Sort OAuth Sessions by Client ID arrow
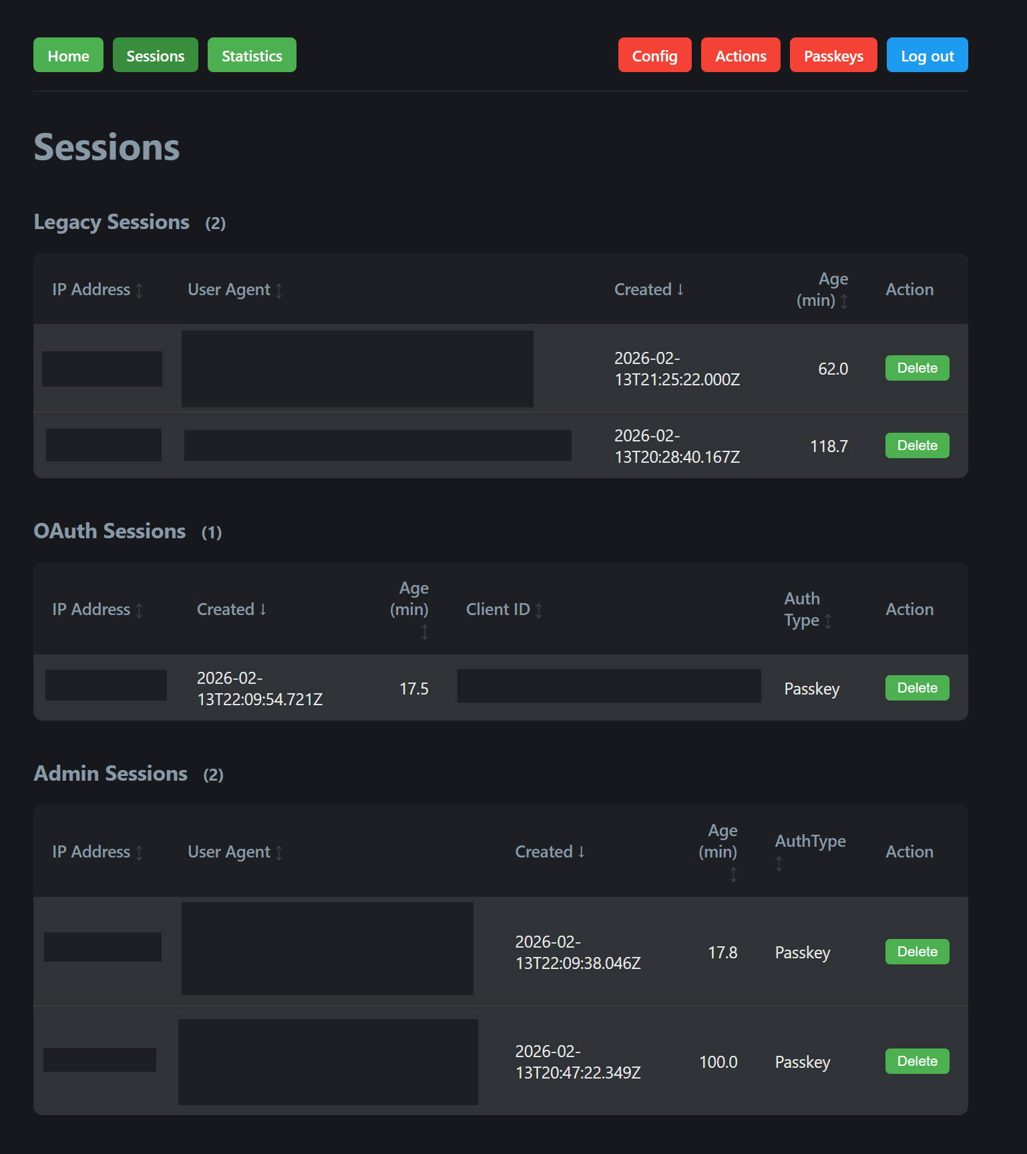The width and height of the screenshot is (1027, 1154). pos(539,610)
